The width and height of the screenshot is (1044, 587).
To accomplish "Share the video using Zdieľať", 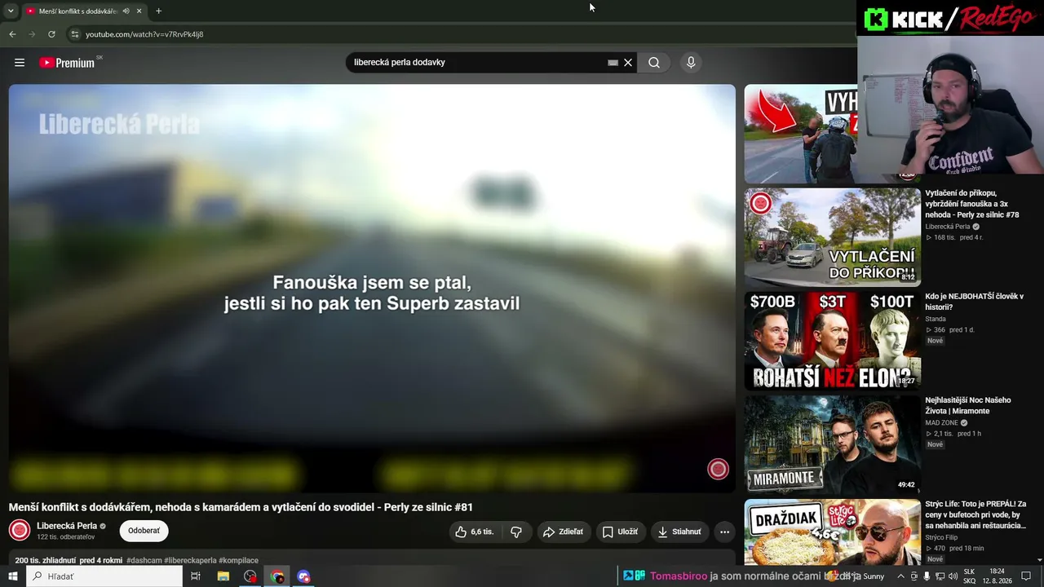I will point(564,532).
